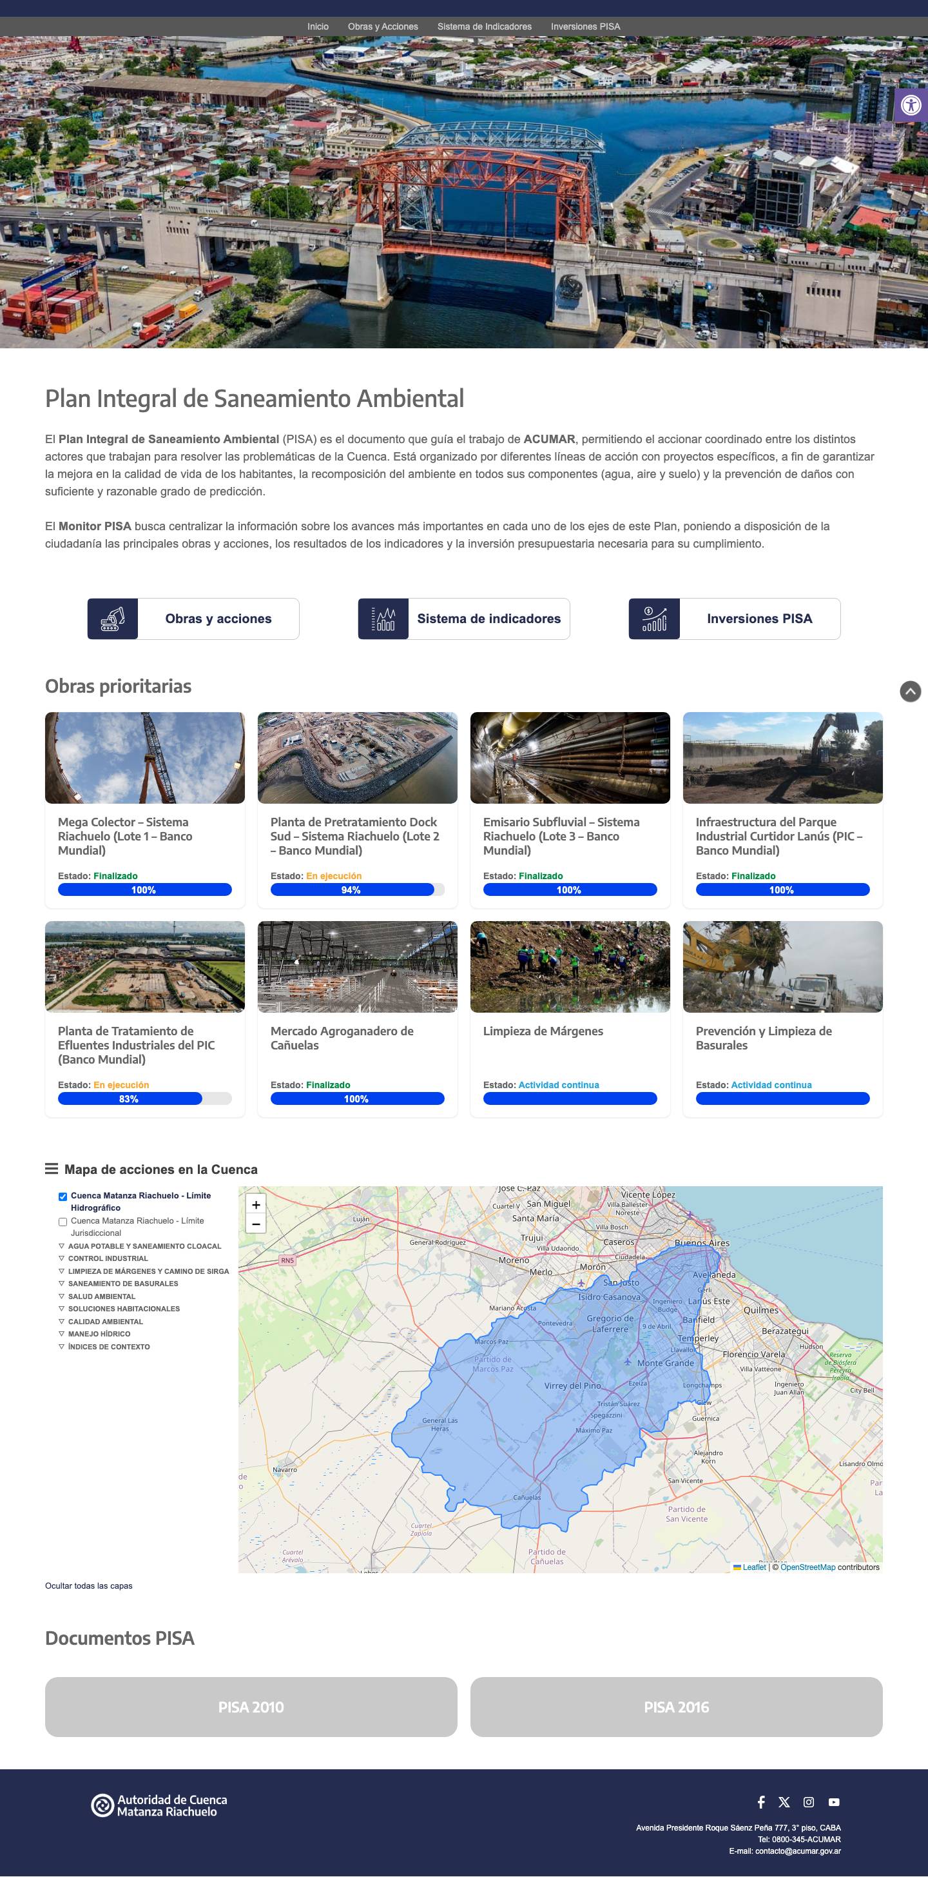Click the Emisario Subfluvial 100% progress bar
The height and width of the screenshot is (1877, 928).
[570, 889]
